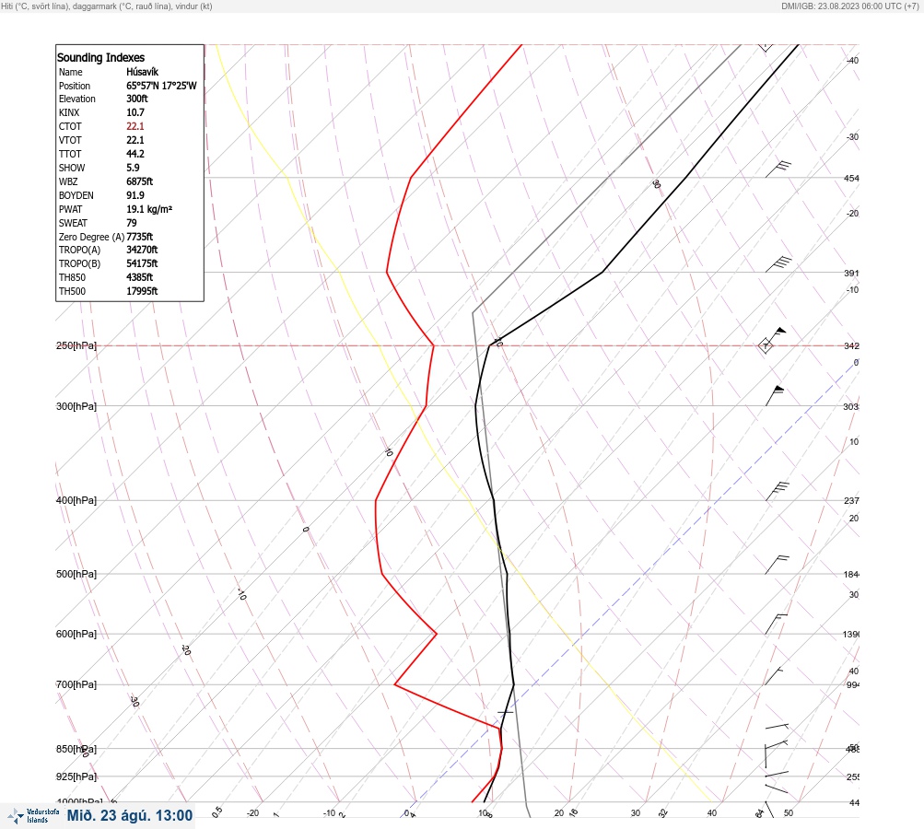
Task: Click the date stamp 'Mið. 23 ágú. 13:00'
Action: click(130, 815)
